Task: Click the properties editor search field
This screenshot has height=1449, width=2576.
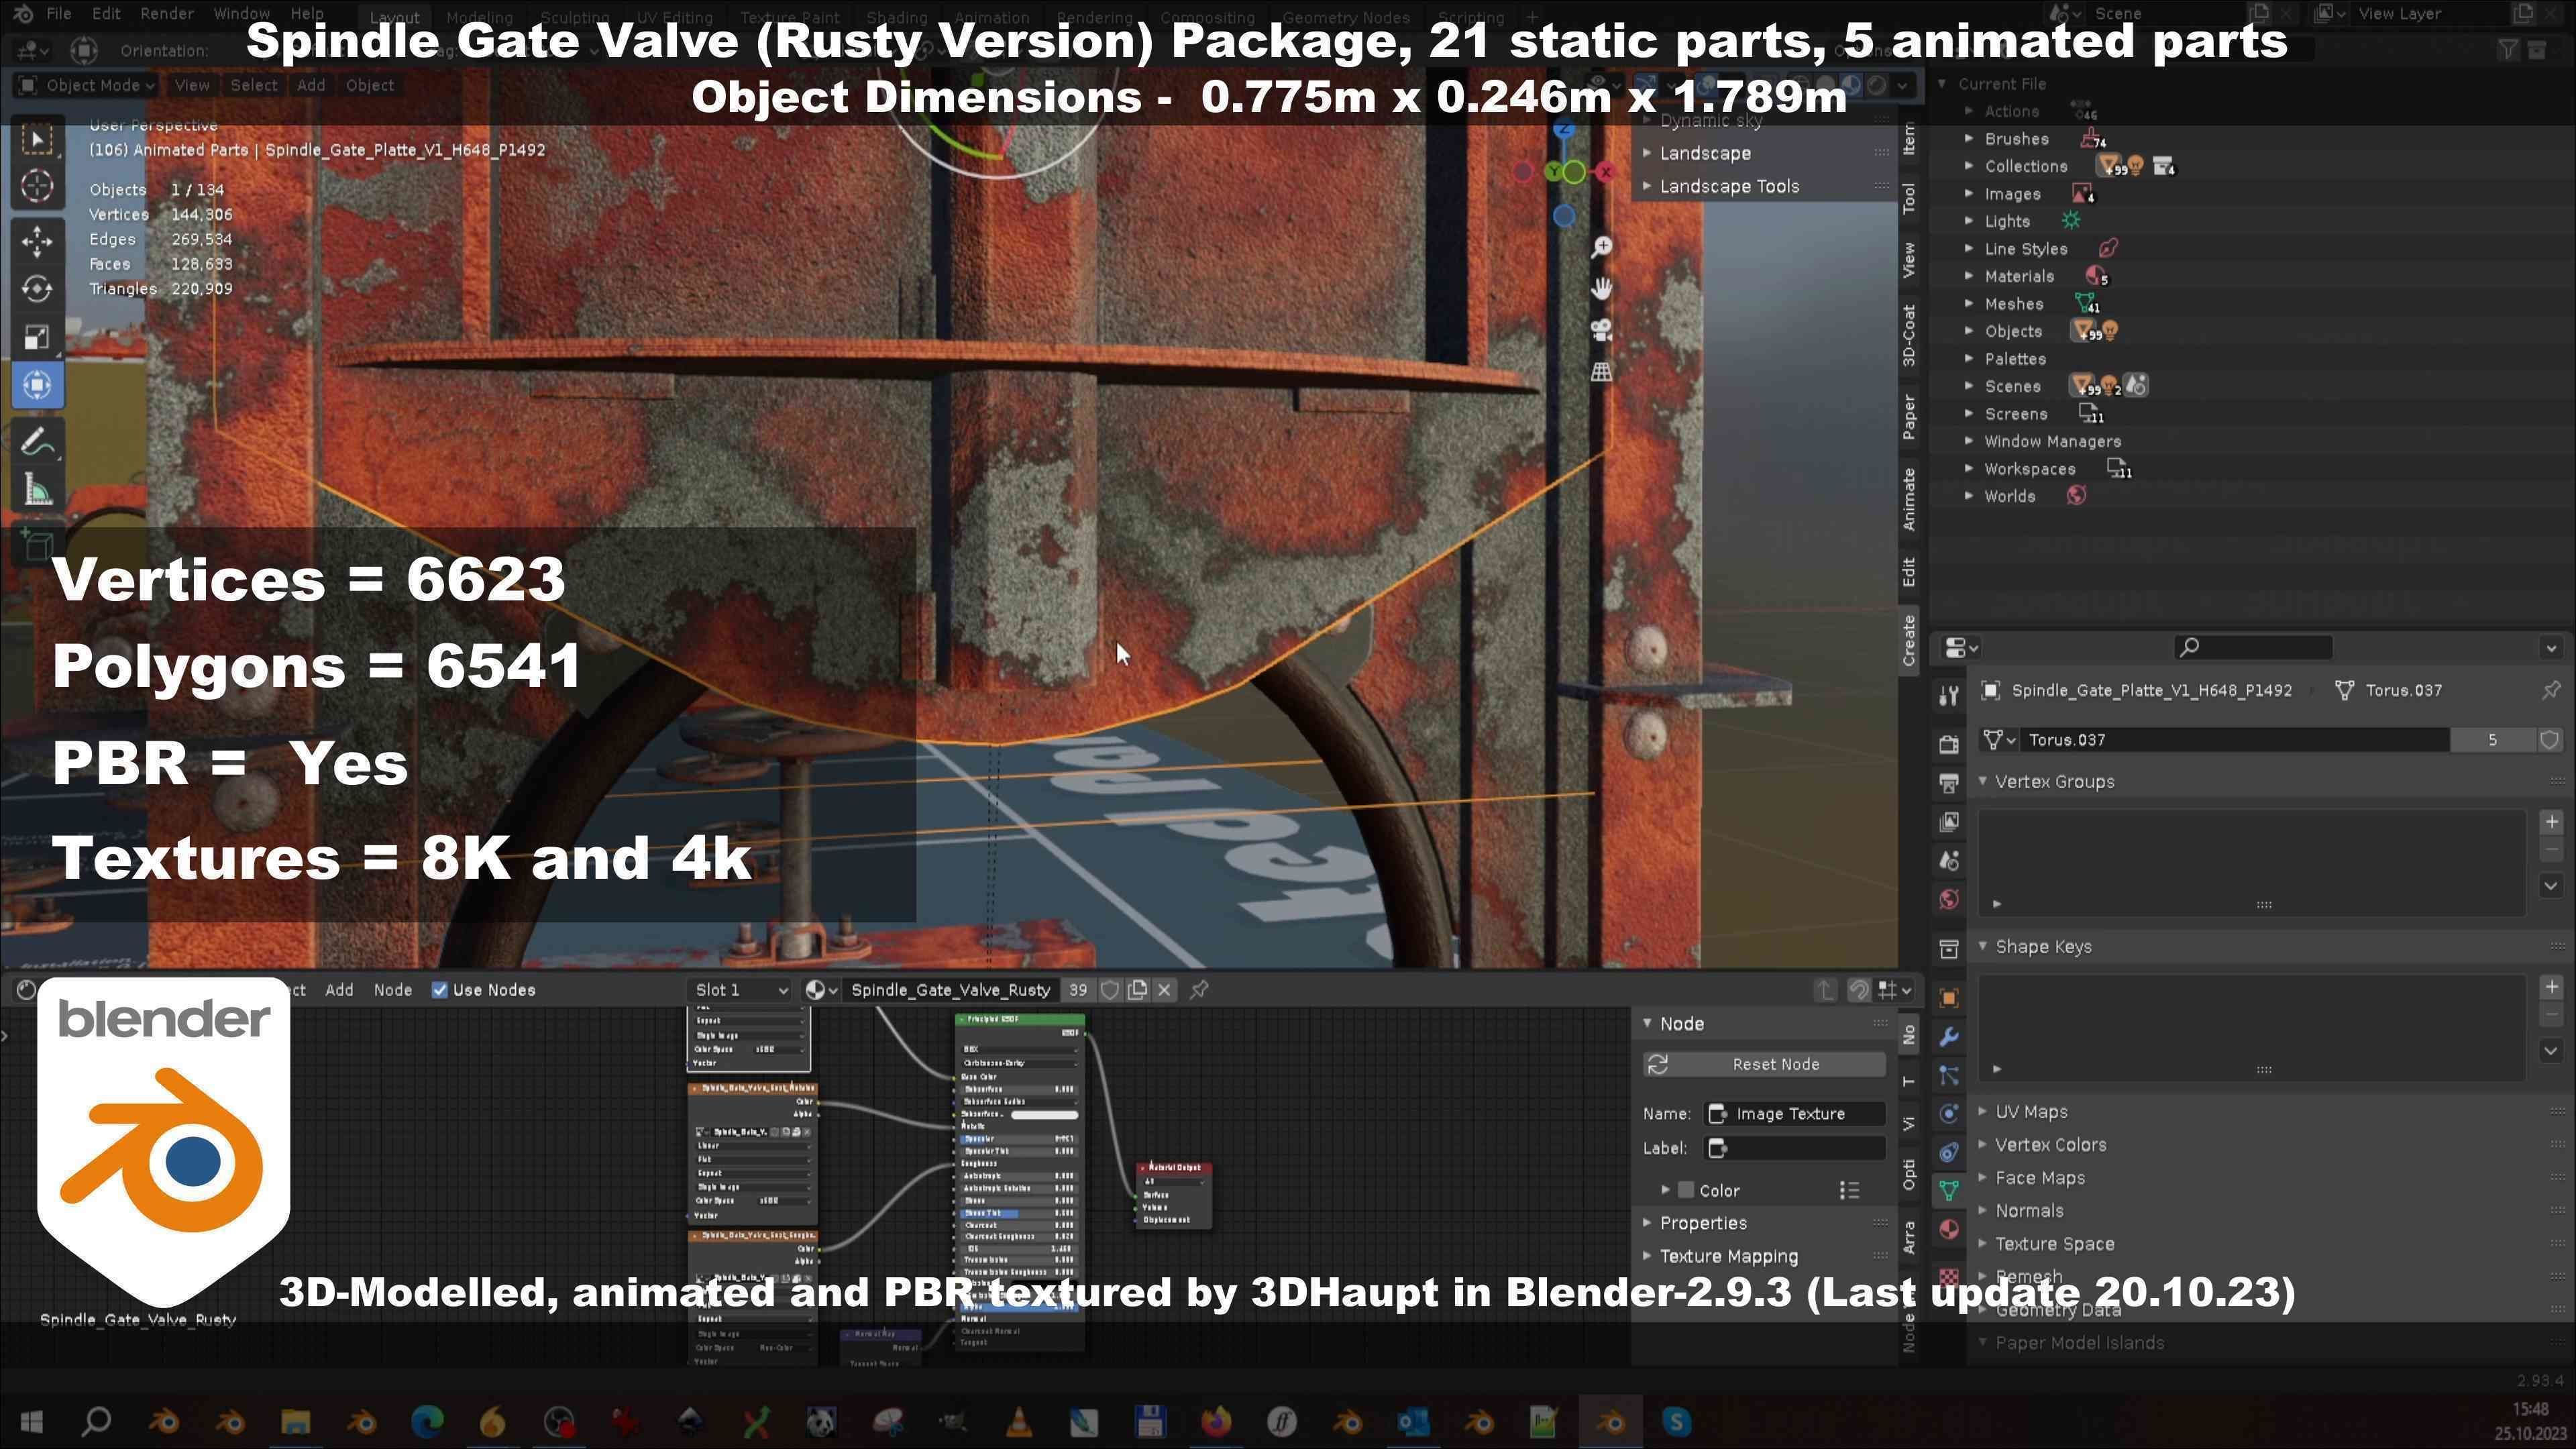Action: pyautogui.click(x=2252, y=647)
